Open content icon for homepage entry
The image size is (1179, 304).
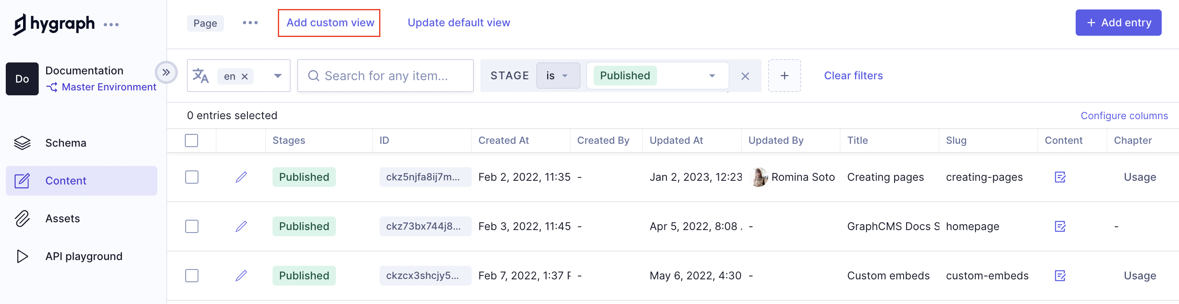[1060, 226]
